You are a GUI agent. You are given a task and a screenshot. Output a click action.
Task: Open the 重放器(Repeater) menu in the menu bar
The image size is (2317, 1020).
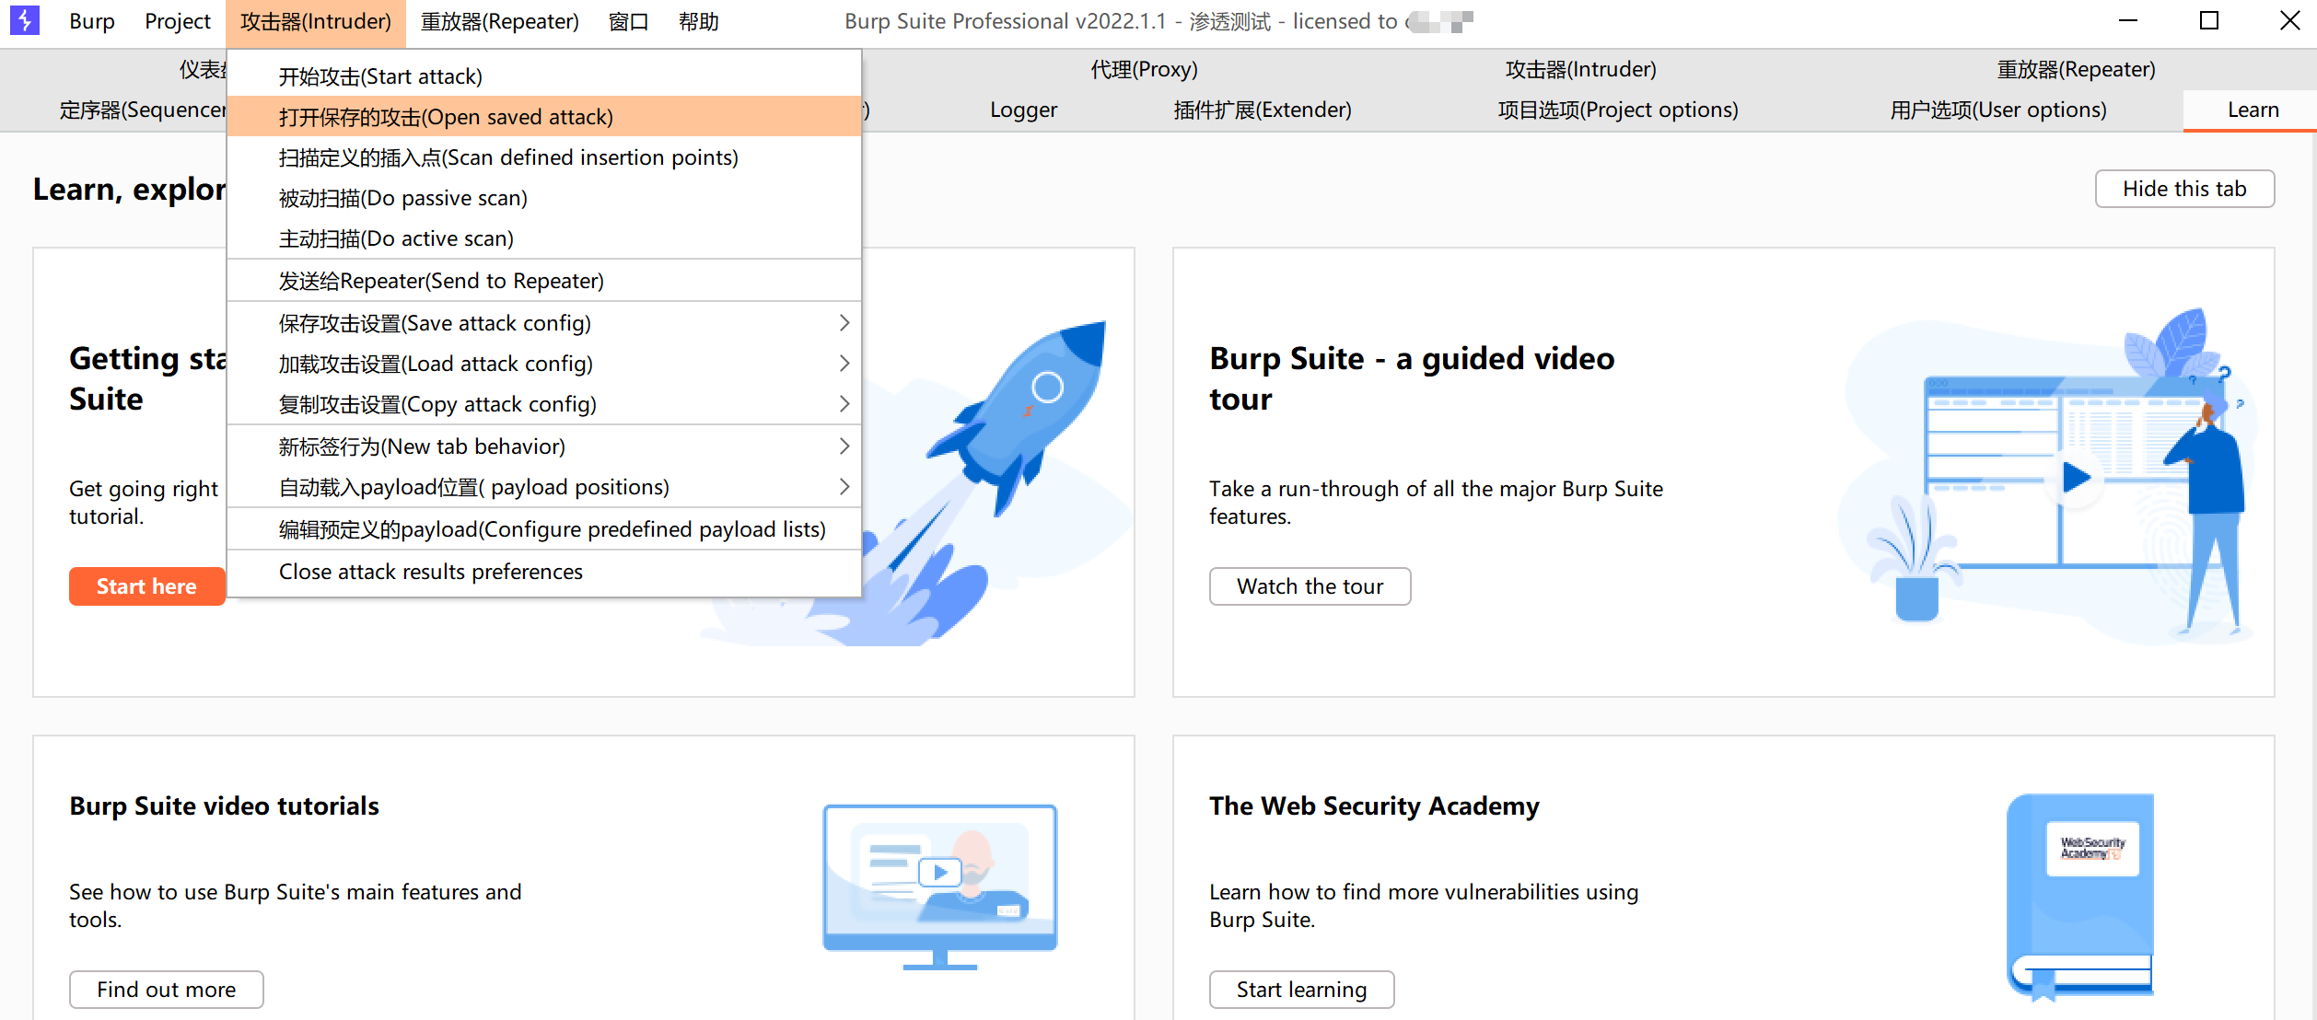pos(500,21)
